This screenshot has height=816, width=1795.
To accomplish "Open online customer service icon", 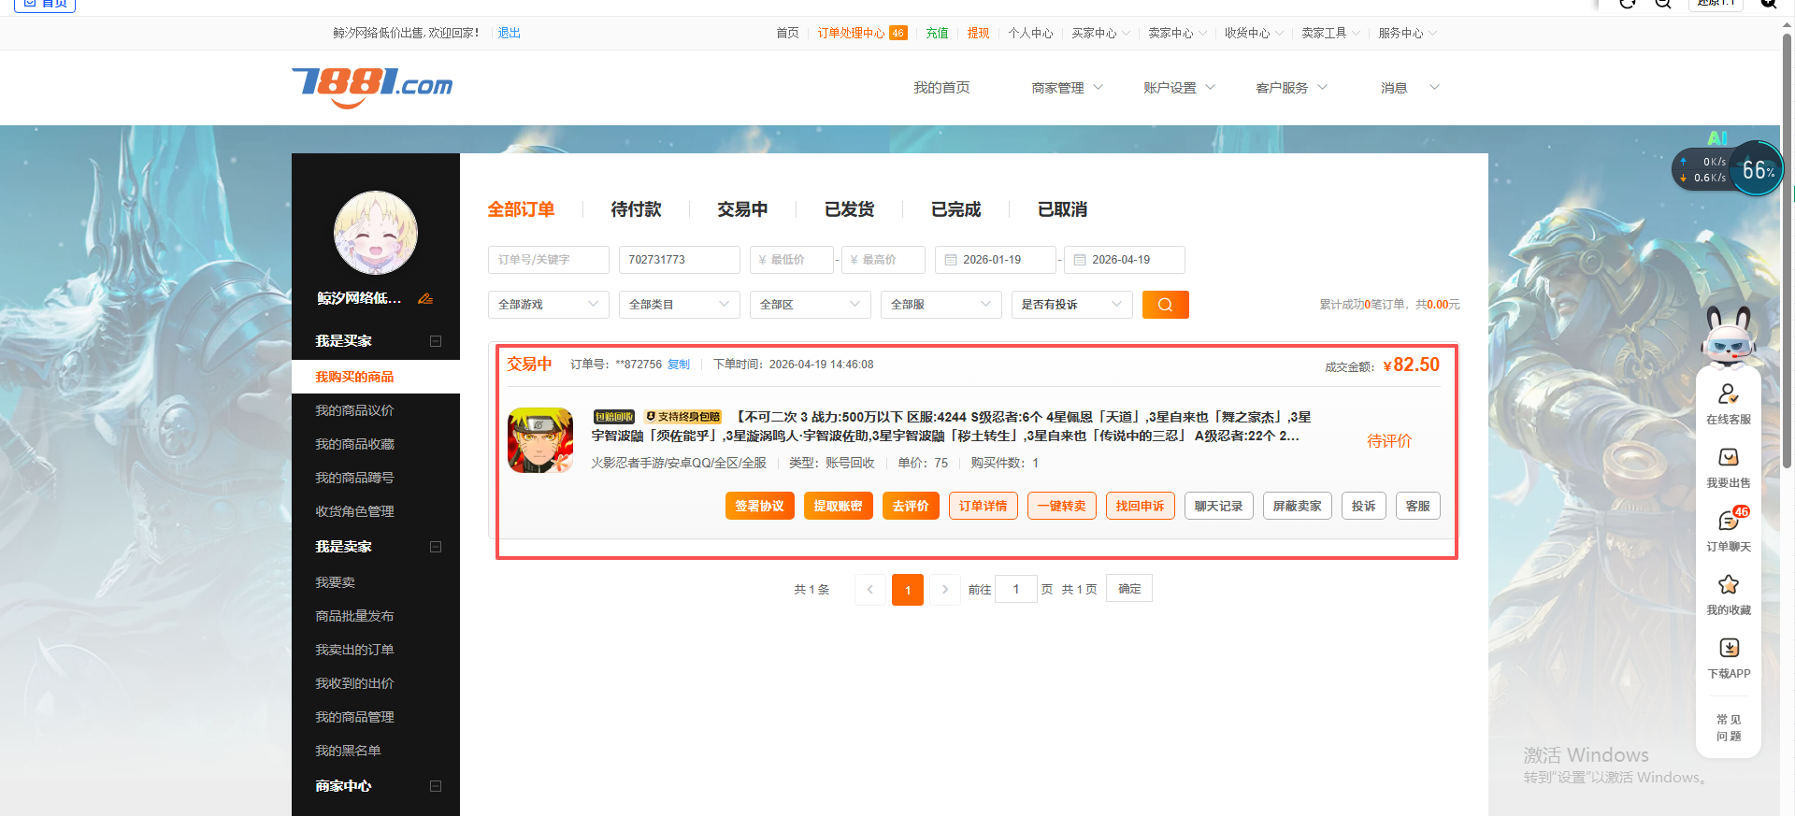I will point(1728,394).
